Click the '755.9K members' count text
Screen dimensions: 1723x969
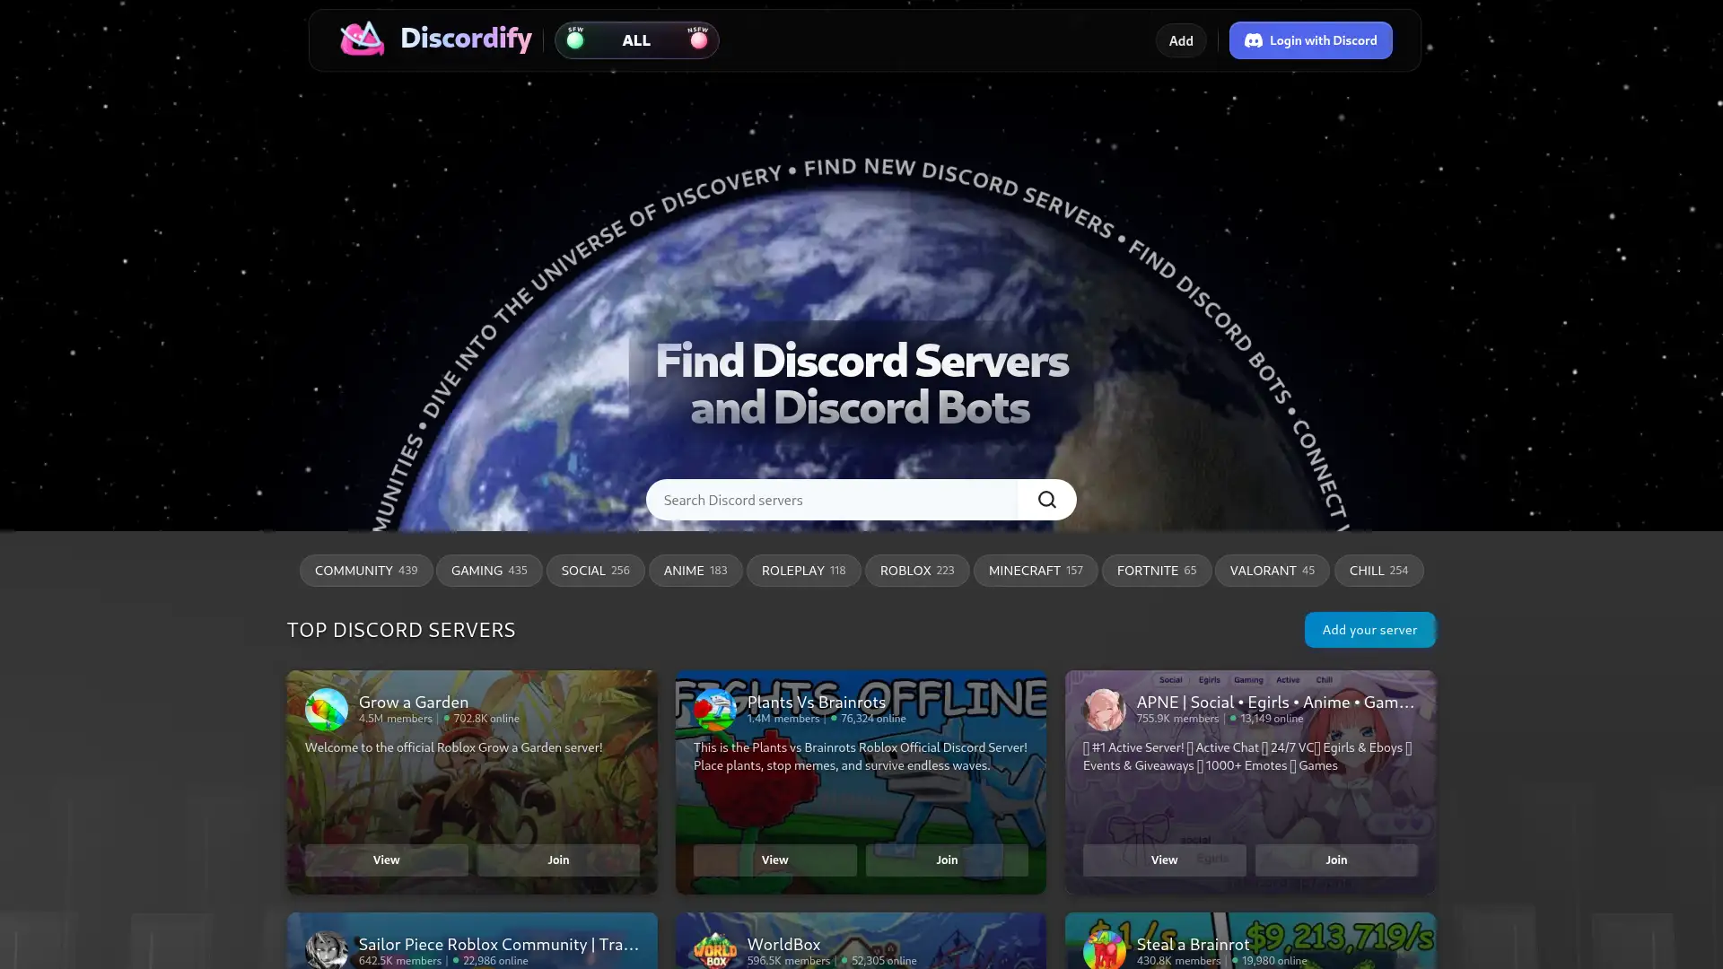click(1177, 719)
